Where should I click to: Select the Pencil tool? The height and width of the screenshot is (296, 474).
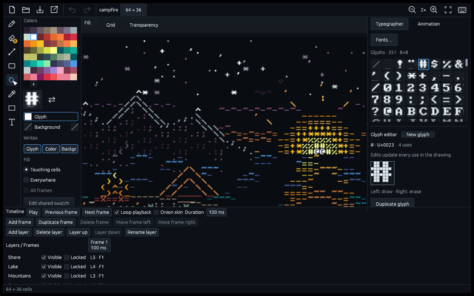click(12, 24)
